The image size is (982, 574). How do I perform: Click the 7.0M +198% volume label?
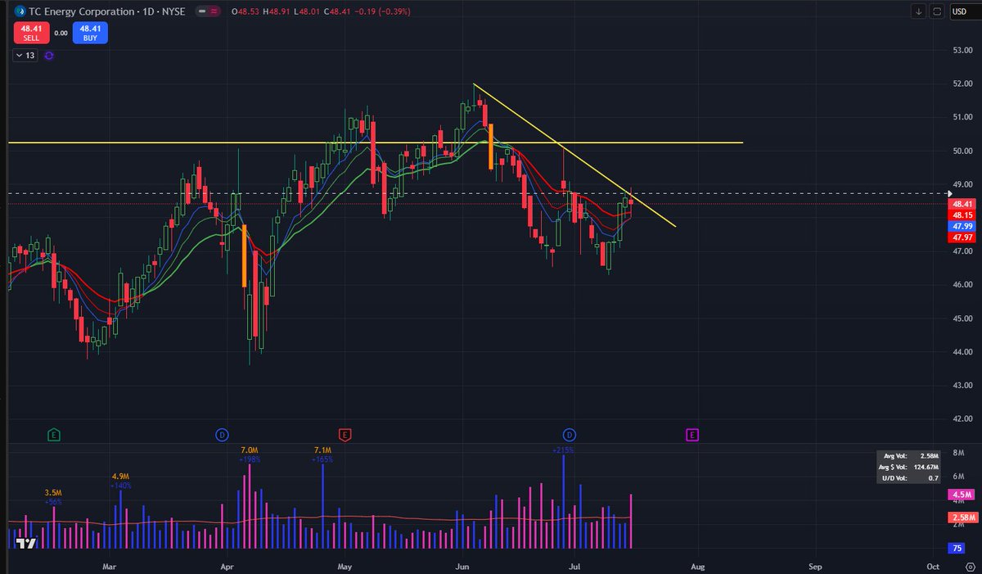250,454
